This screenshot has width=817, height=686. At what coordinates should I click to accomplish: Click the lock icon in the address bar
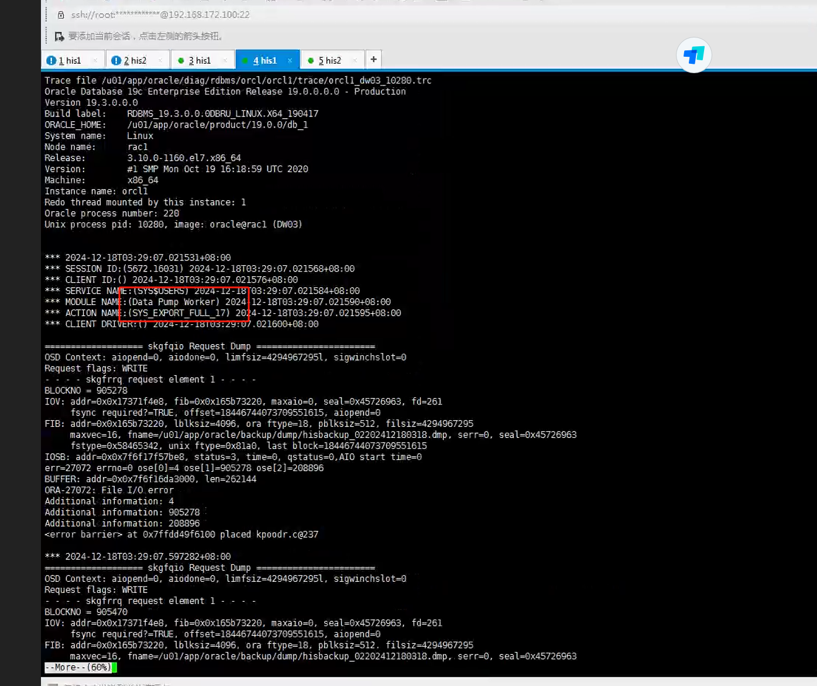pyautogui.click(x=61, y=15)
